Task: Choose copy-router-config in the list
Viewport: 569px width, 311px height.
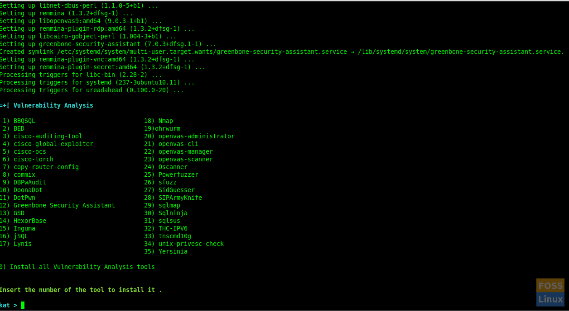Action: point(46,167)
